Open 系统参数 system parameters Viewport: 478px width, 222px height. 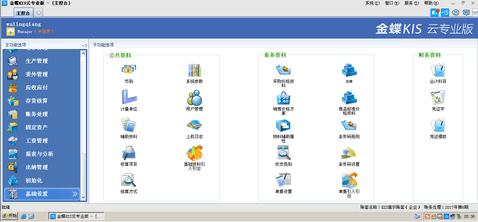(x=194, y=70)
